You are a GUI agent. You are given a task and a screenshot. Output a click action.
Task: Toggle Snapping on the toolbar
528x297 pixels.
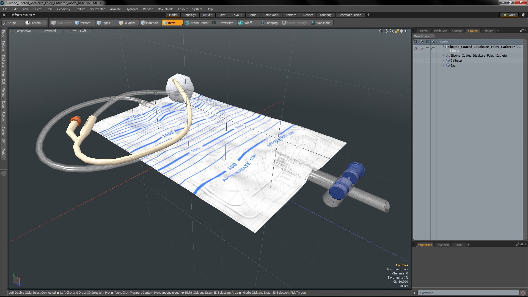[269, 23]
